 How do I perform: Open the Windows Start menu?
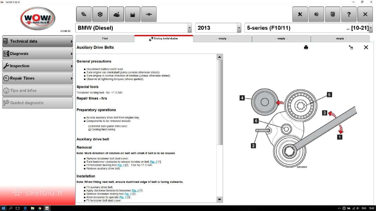coord(3,208)
